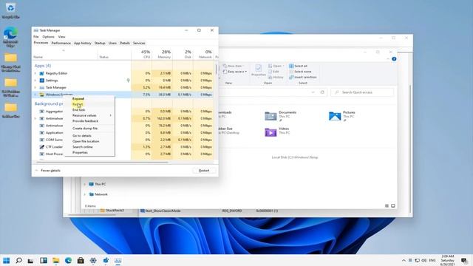Click Open file location
Image resolution: width=473 pixels, height=266 pixels.
(86, 141)
